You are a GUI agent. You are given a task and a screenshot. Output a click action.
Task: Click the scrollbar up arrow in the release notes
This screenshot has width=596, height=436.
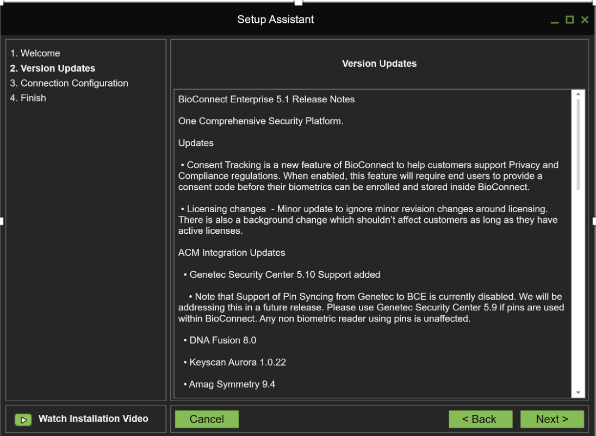click(x=578, y=94)
